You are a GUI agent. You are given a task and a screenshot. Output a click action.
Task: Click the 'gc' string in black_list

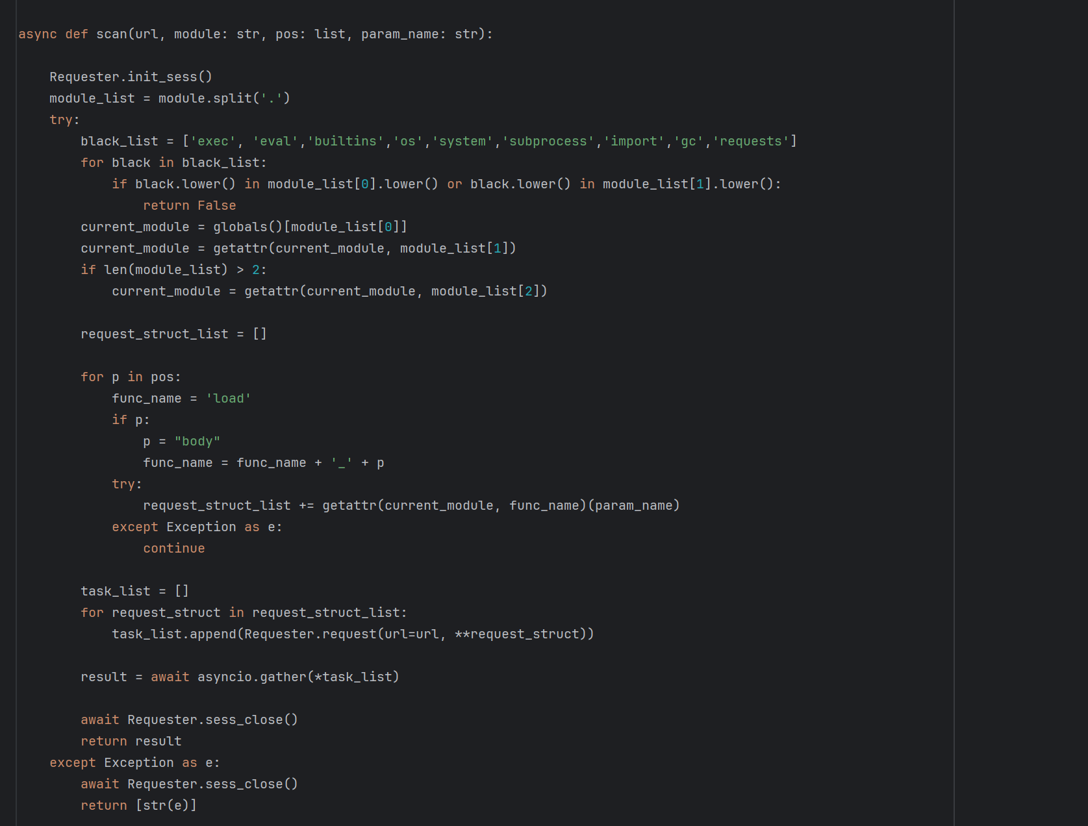(x=689, y=141)
